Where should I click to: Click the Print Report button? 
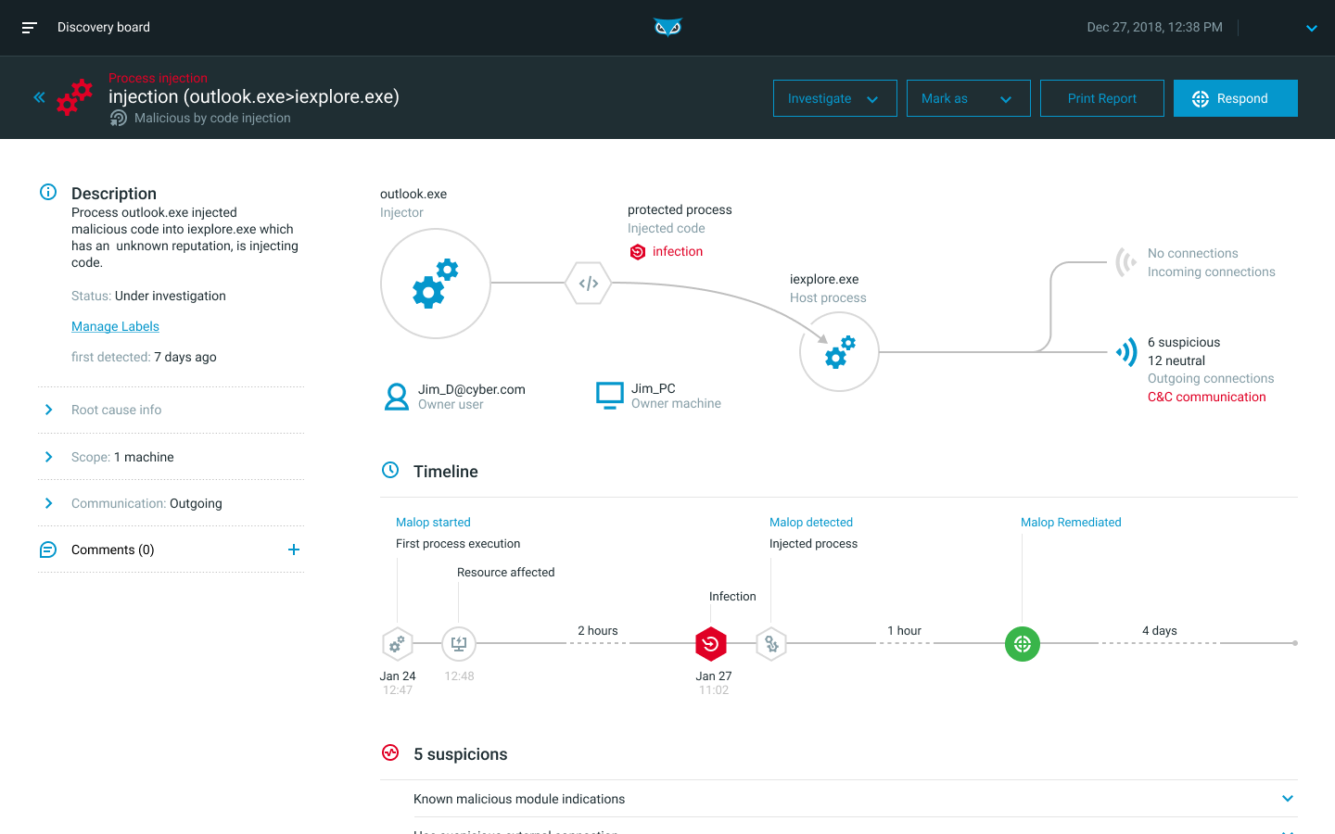(1101, 98)
